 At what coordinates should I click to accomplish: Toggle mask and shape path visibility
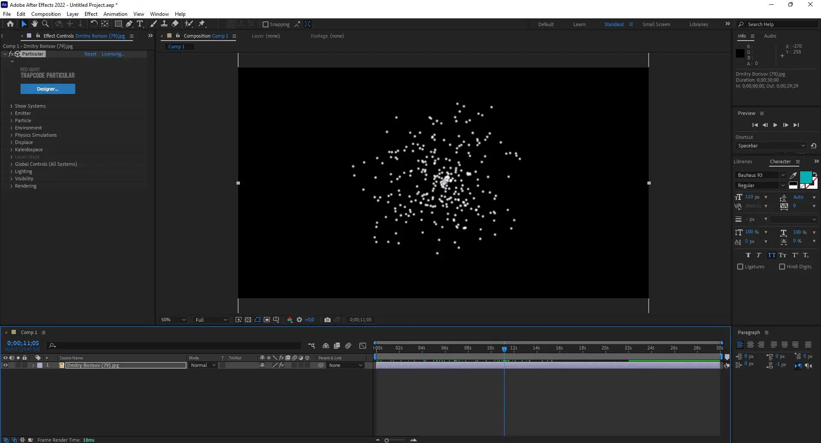coord(257,320)
